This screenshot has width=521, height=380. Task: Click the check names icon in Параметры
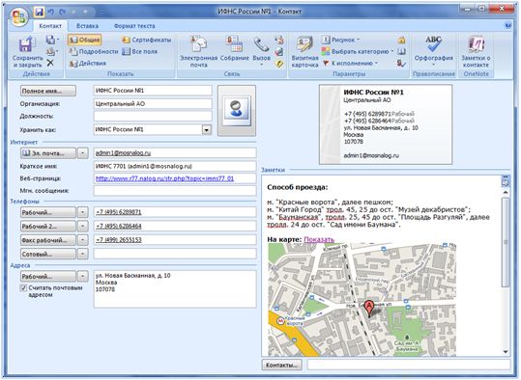(x=401, y=63)
